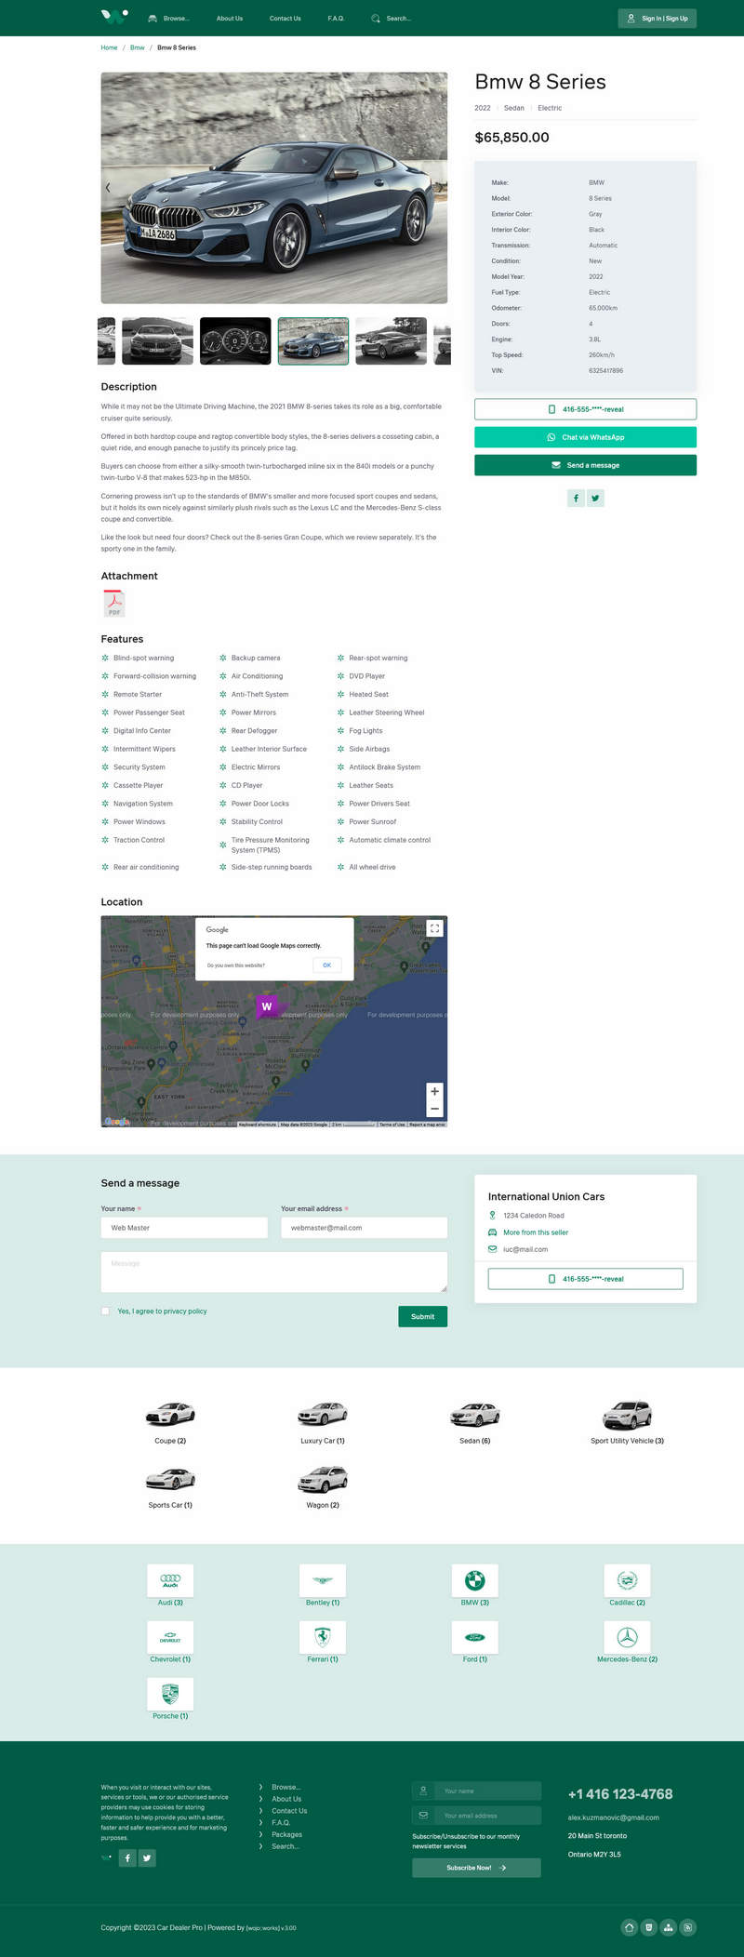Open the footer Contact Us link
744x1957 pixels.
[289, 1810]
